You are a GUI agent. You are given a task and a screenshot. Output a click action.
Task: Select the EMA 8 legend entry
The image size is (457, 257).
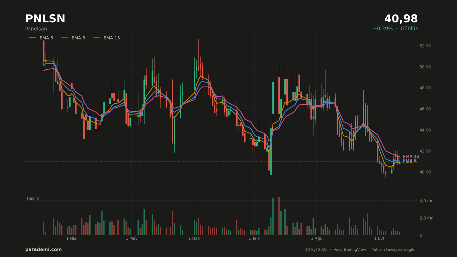coord(73,38)
